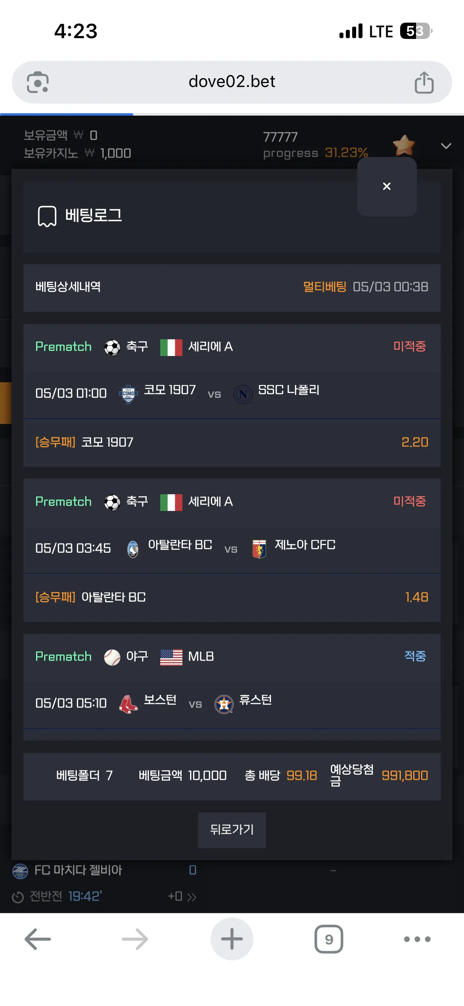This screenshot has width=464, height=1006.
Task: Click the Atalanta BC crest
Action: 133,549
